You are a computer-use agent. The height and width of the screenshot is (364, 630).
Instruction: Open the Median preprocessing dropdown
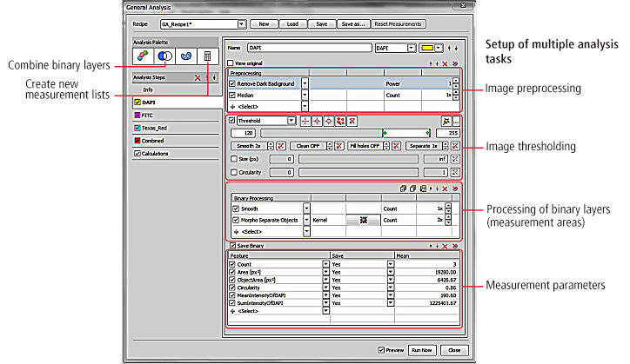(x=305, y=96)
